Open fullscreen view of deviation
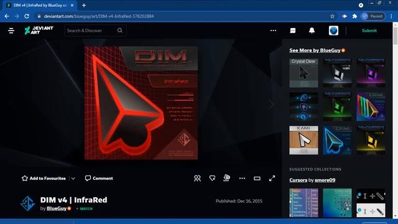 (272, 179)
